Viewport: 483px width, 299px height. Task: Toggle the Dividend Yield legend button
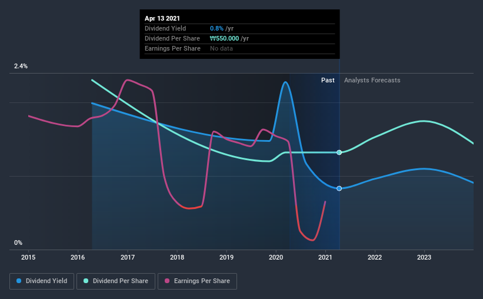click(42, 281)
